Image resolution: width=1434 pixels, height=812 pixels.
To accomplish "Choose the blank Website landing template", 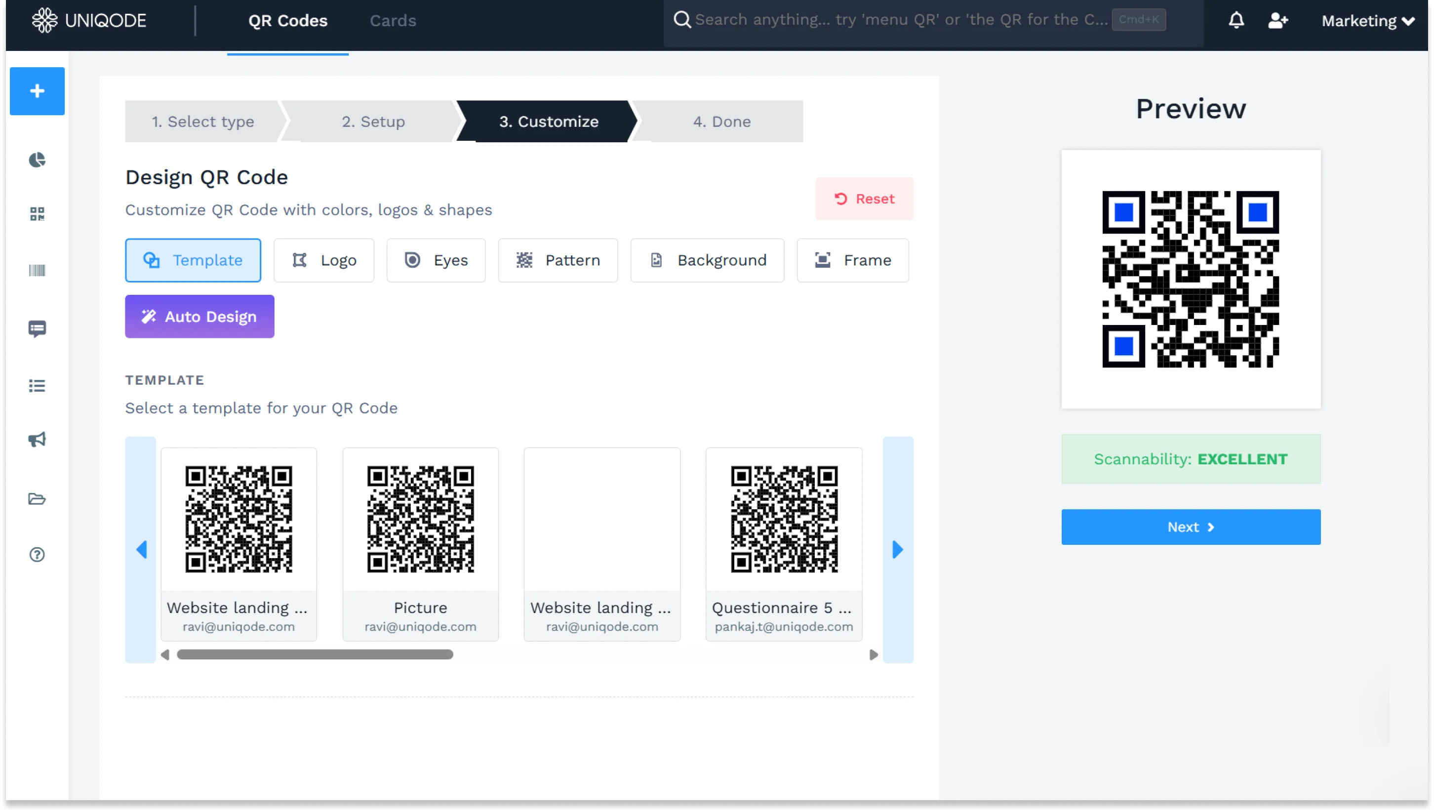I will click(601, 544).
